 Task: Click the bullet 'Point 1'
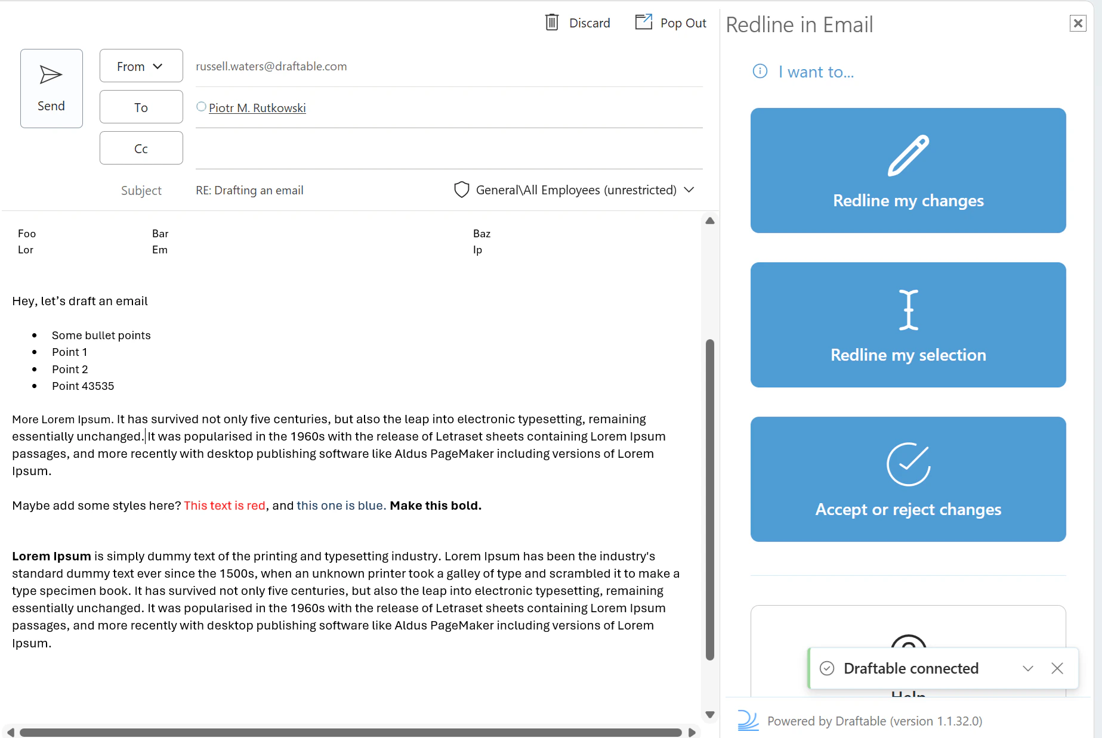(x=70, y=352)
